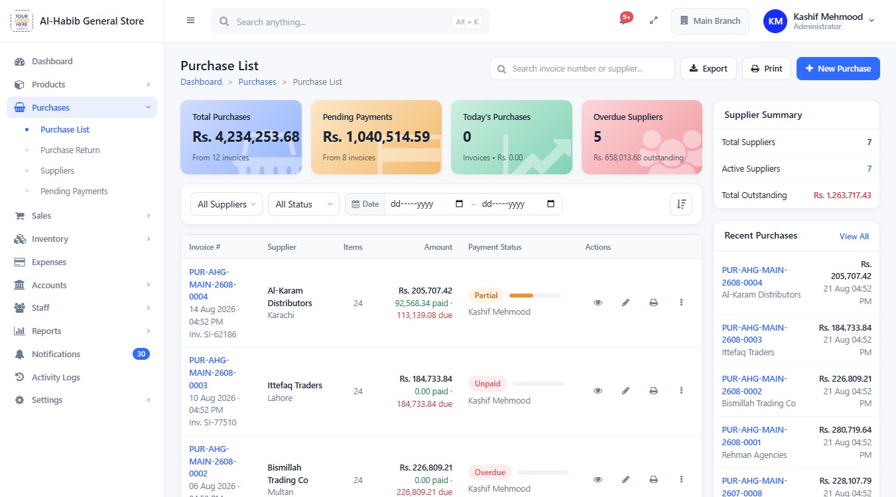Open the All Suppliers filter dropdown
The image size is (896, 497).
(226, 204)
